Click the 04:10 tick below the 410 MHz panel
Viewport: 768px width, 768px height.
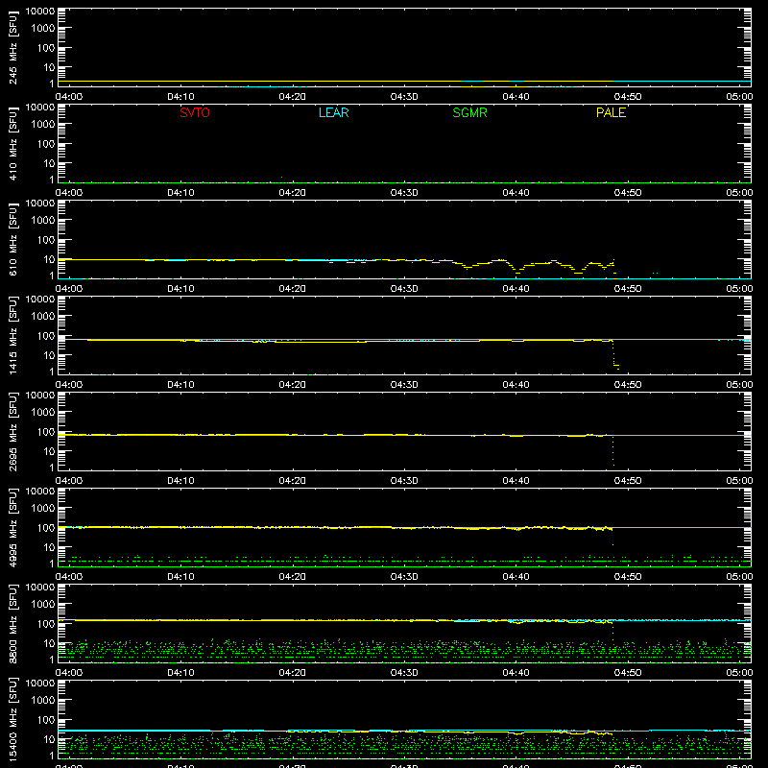click(180, 193)
